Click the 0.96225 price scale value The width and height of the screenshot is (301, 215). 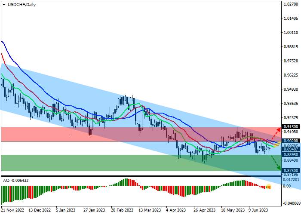[x=291, y=75]
